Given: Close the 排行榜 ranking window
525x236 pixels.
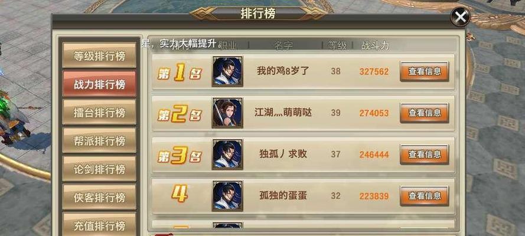Looking at the screenshot, I should coord(460,17).
